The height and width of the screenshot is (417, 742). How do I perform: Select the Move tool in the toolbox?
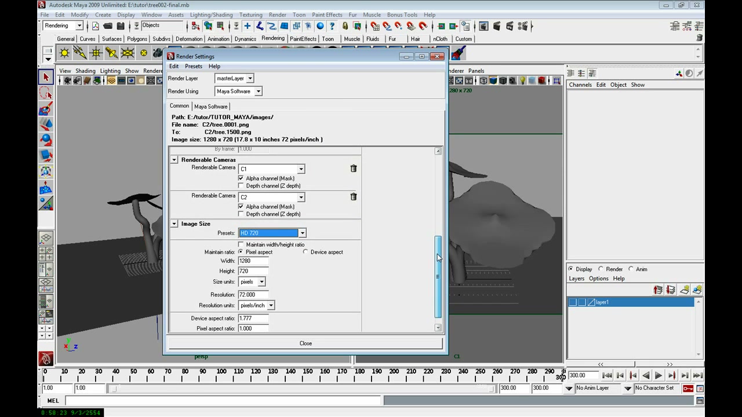(x=46, y=125)
